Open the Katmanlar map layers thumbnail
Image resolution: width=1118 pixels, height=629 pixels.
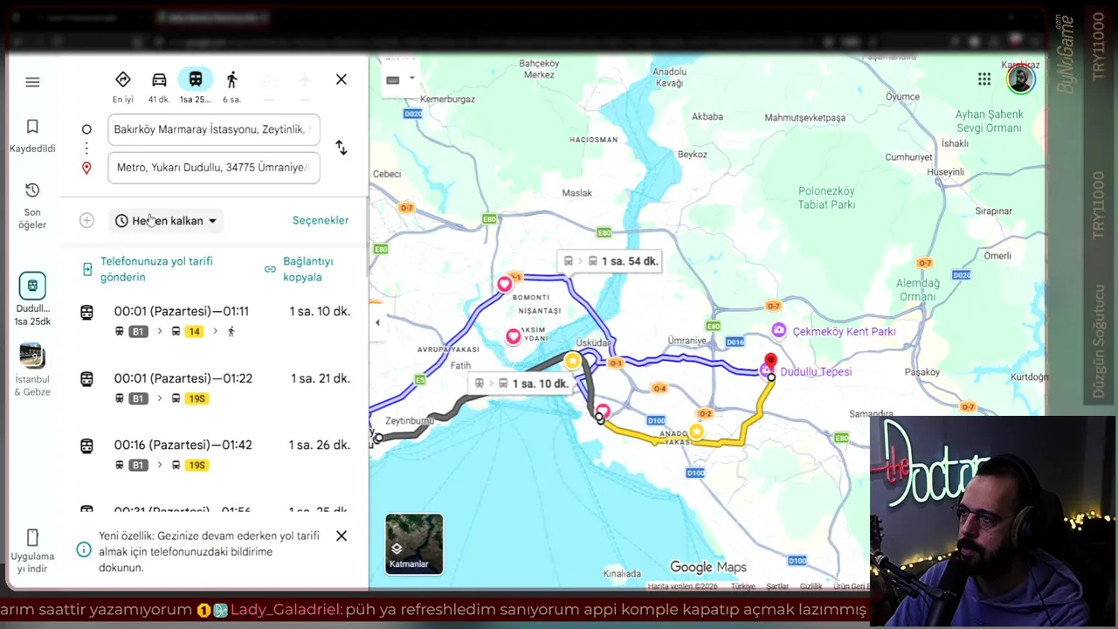point(414,544)
